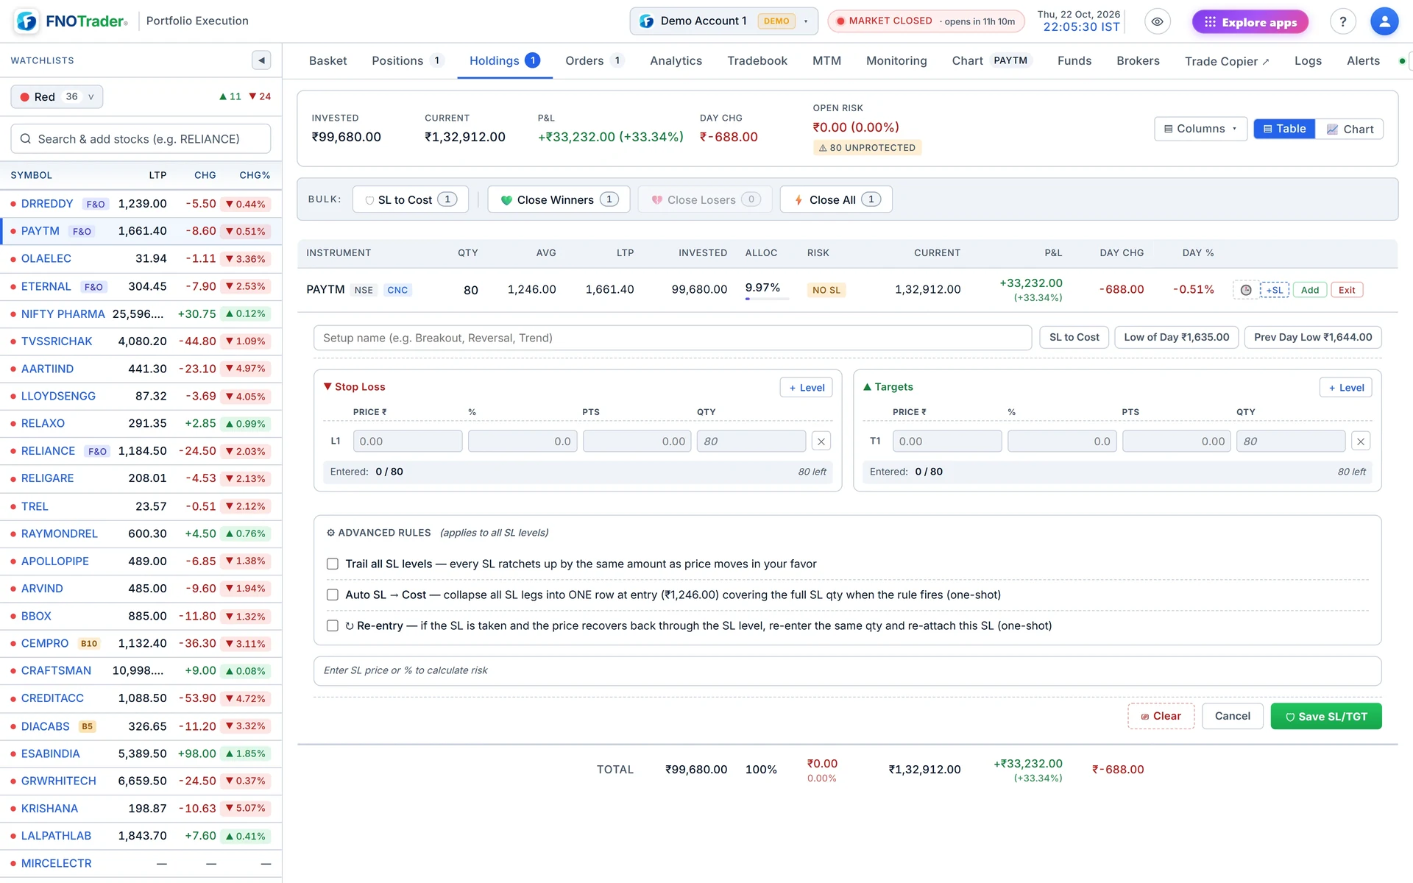Open the Positions tab
The height and width of the screenshot is (883, 1413).
tap(407, 61)
